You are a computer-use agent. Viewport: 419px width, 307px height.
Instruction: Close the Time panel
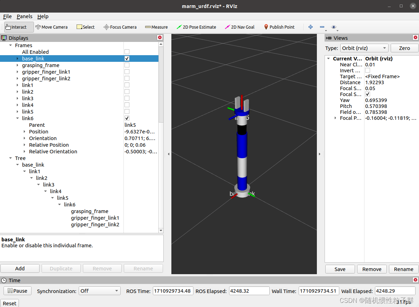(x=415, y=280)
